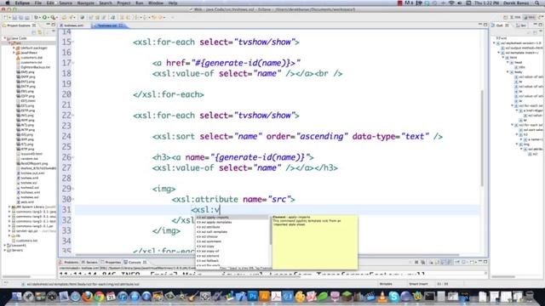The height and width of the screenshot is (306, 545).
Task: Collapse the code fold at line 30
Action: coord(73,199)
